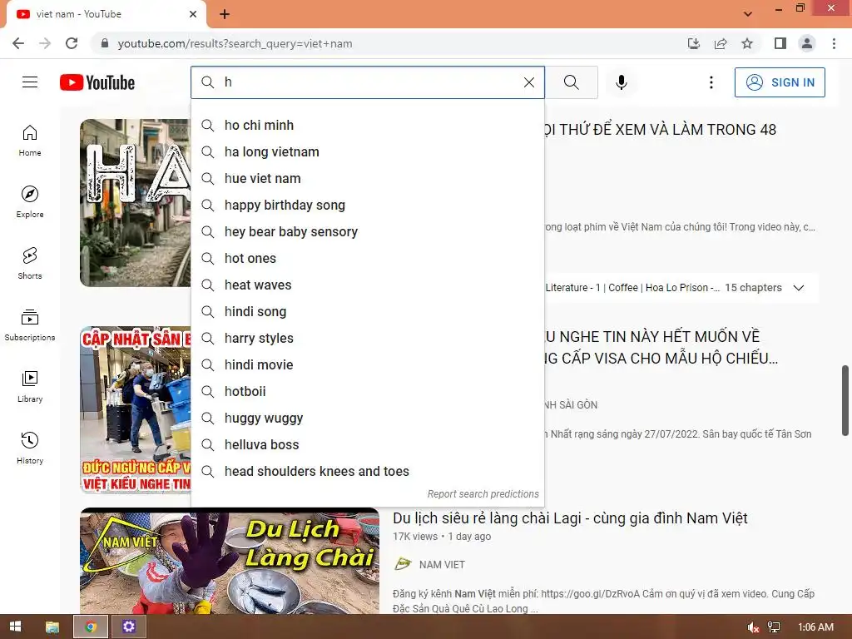This screenshot has height=639, width=852.
Task: Click Chrome taskbar icon
Action: point(91,627)
